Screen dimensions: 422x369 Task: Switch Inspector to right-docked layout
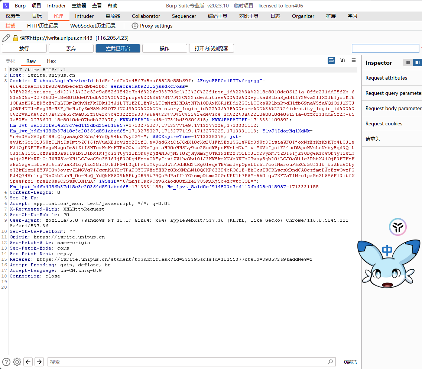(x=417, y=62)
